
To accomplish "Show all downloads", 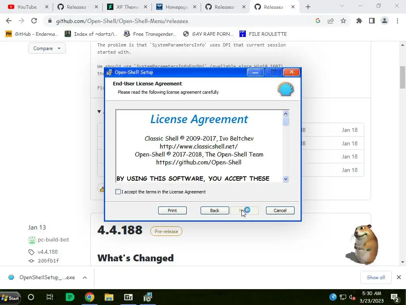I will click(x=376, y=278).
